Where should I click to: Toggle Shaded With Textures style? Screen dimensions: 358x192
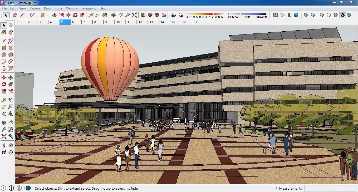click(x=342, y=15)
